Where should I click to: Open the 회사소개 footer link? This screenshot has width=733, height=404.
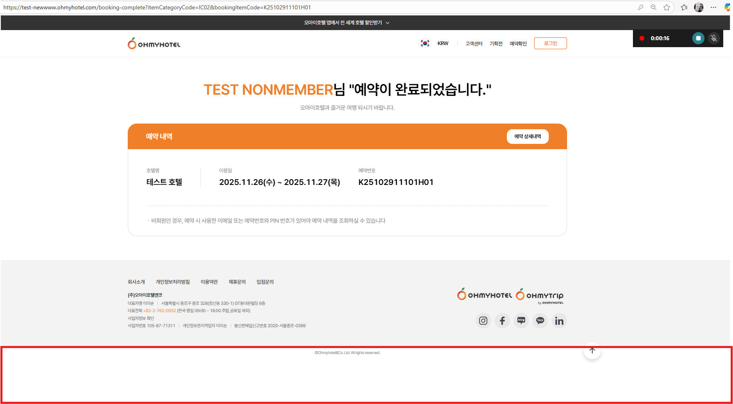(x=136, y=282)
